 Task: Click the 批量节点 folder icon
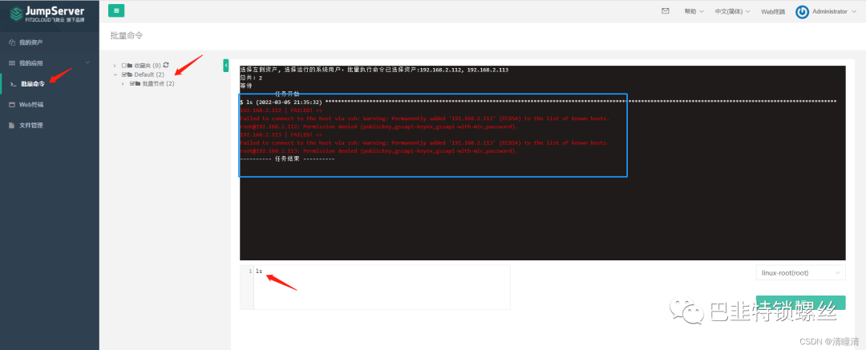click(138, 84)
